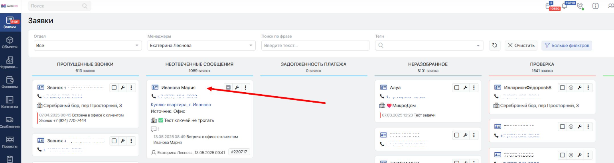The width and height of the screenshot is (614, 163).
Task: Open wrench settings on Иванова Мария card
Action: coord(237,87)
